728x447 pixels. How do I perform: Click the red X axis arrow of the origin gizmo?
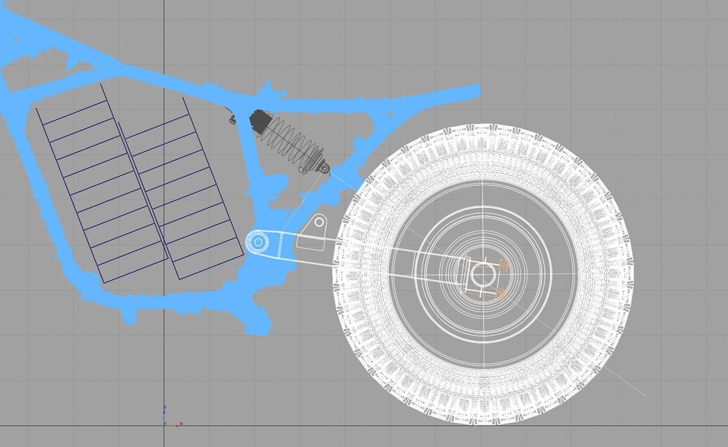(177, 426)
